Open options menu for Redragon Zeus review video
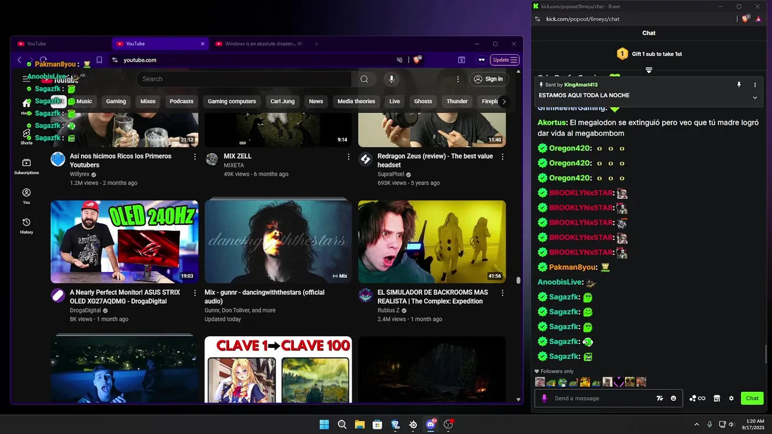 502,156
